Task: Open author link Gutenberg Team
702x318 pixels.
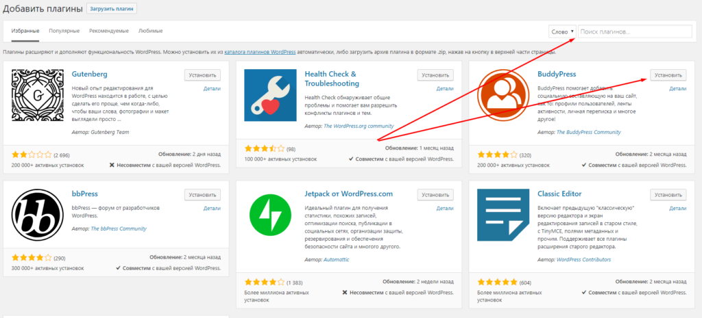Action: coord(110,132)
